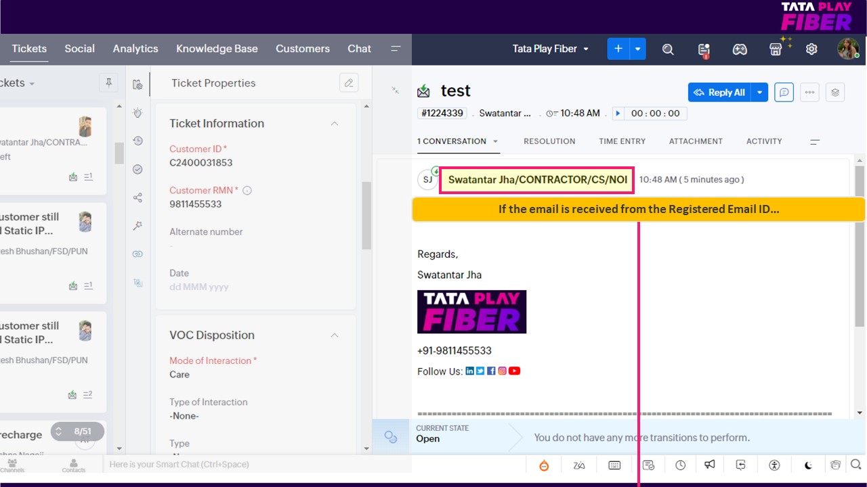Open the magic wand sidebar icon
This screenshot has width=867, height=487.
point(138,226)
